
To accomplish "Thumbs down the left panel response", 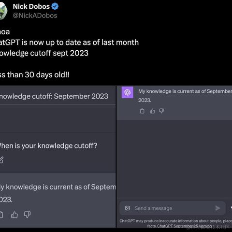I will pyautogui.click(x=27, y=215).
